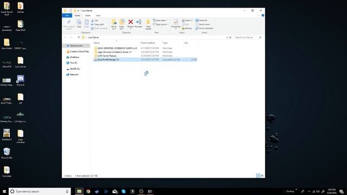The width and height of the screenshot is (347, 195).
Task: Click the Cut scissors button
Action: tap(95, 21)
